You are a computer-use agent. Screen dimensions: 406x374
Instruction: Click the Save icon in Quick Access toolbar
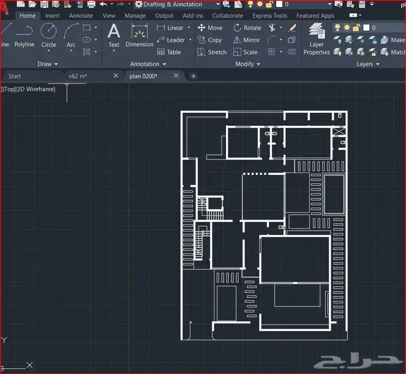click(x=45, y=4)
